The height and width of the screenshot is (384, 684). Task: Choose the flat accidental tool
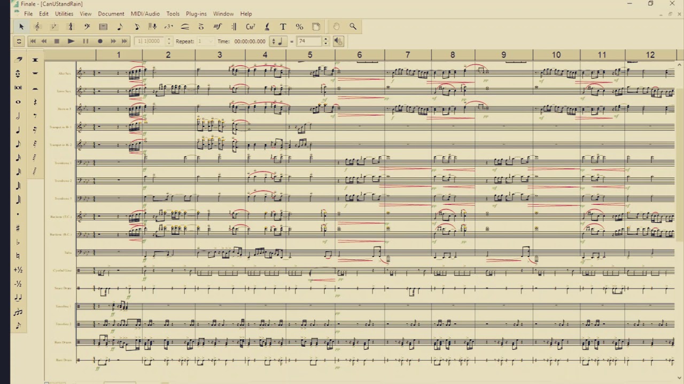click(x=19, y=242)
